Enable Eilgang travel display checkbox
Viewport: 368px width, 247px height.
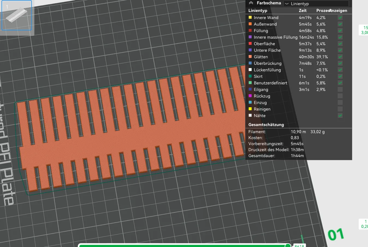tap(340, 89)
